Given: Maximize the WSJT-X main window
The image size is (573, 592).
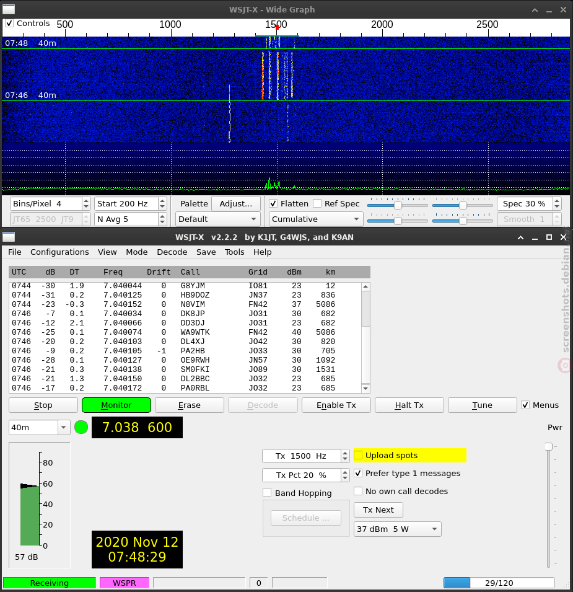Looking at the screenshot, I should pyautogui.click(x=549, y=237).
